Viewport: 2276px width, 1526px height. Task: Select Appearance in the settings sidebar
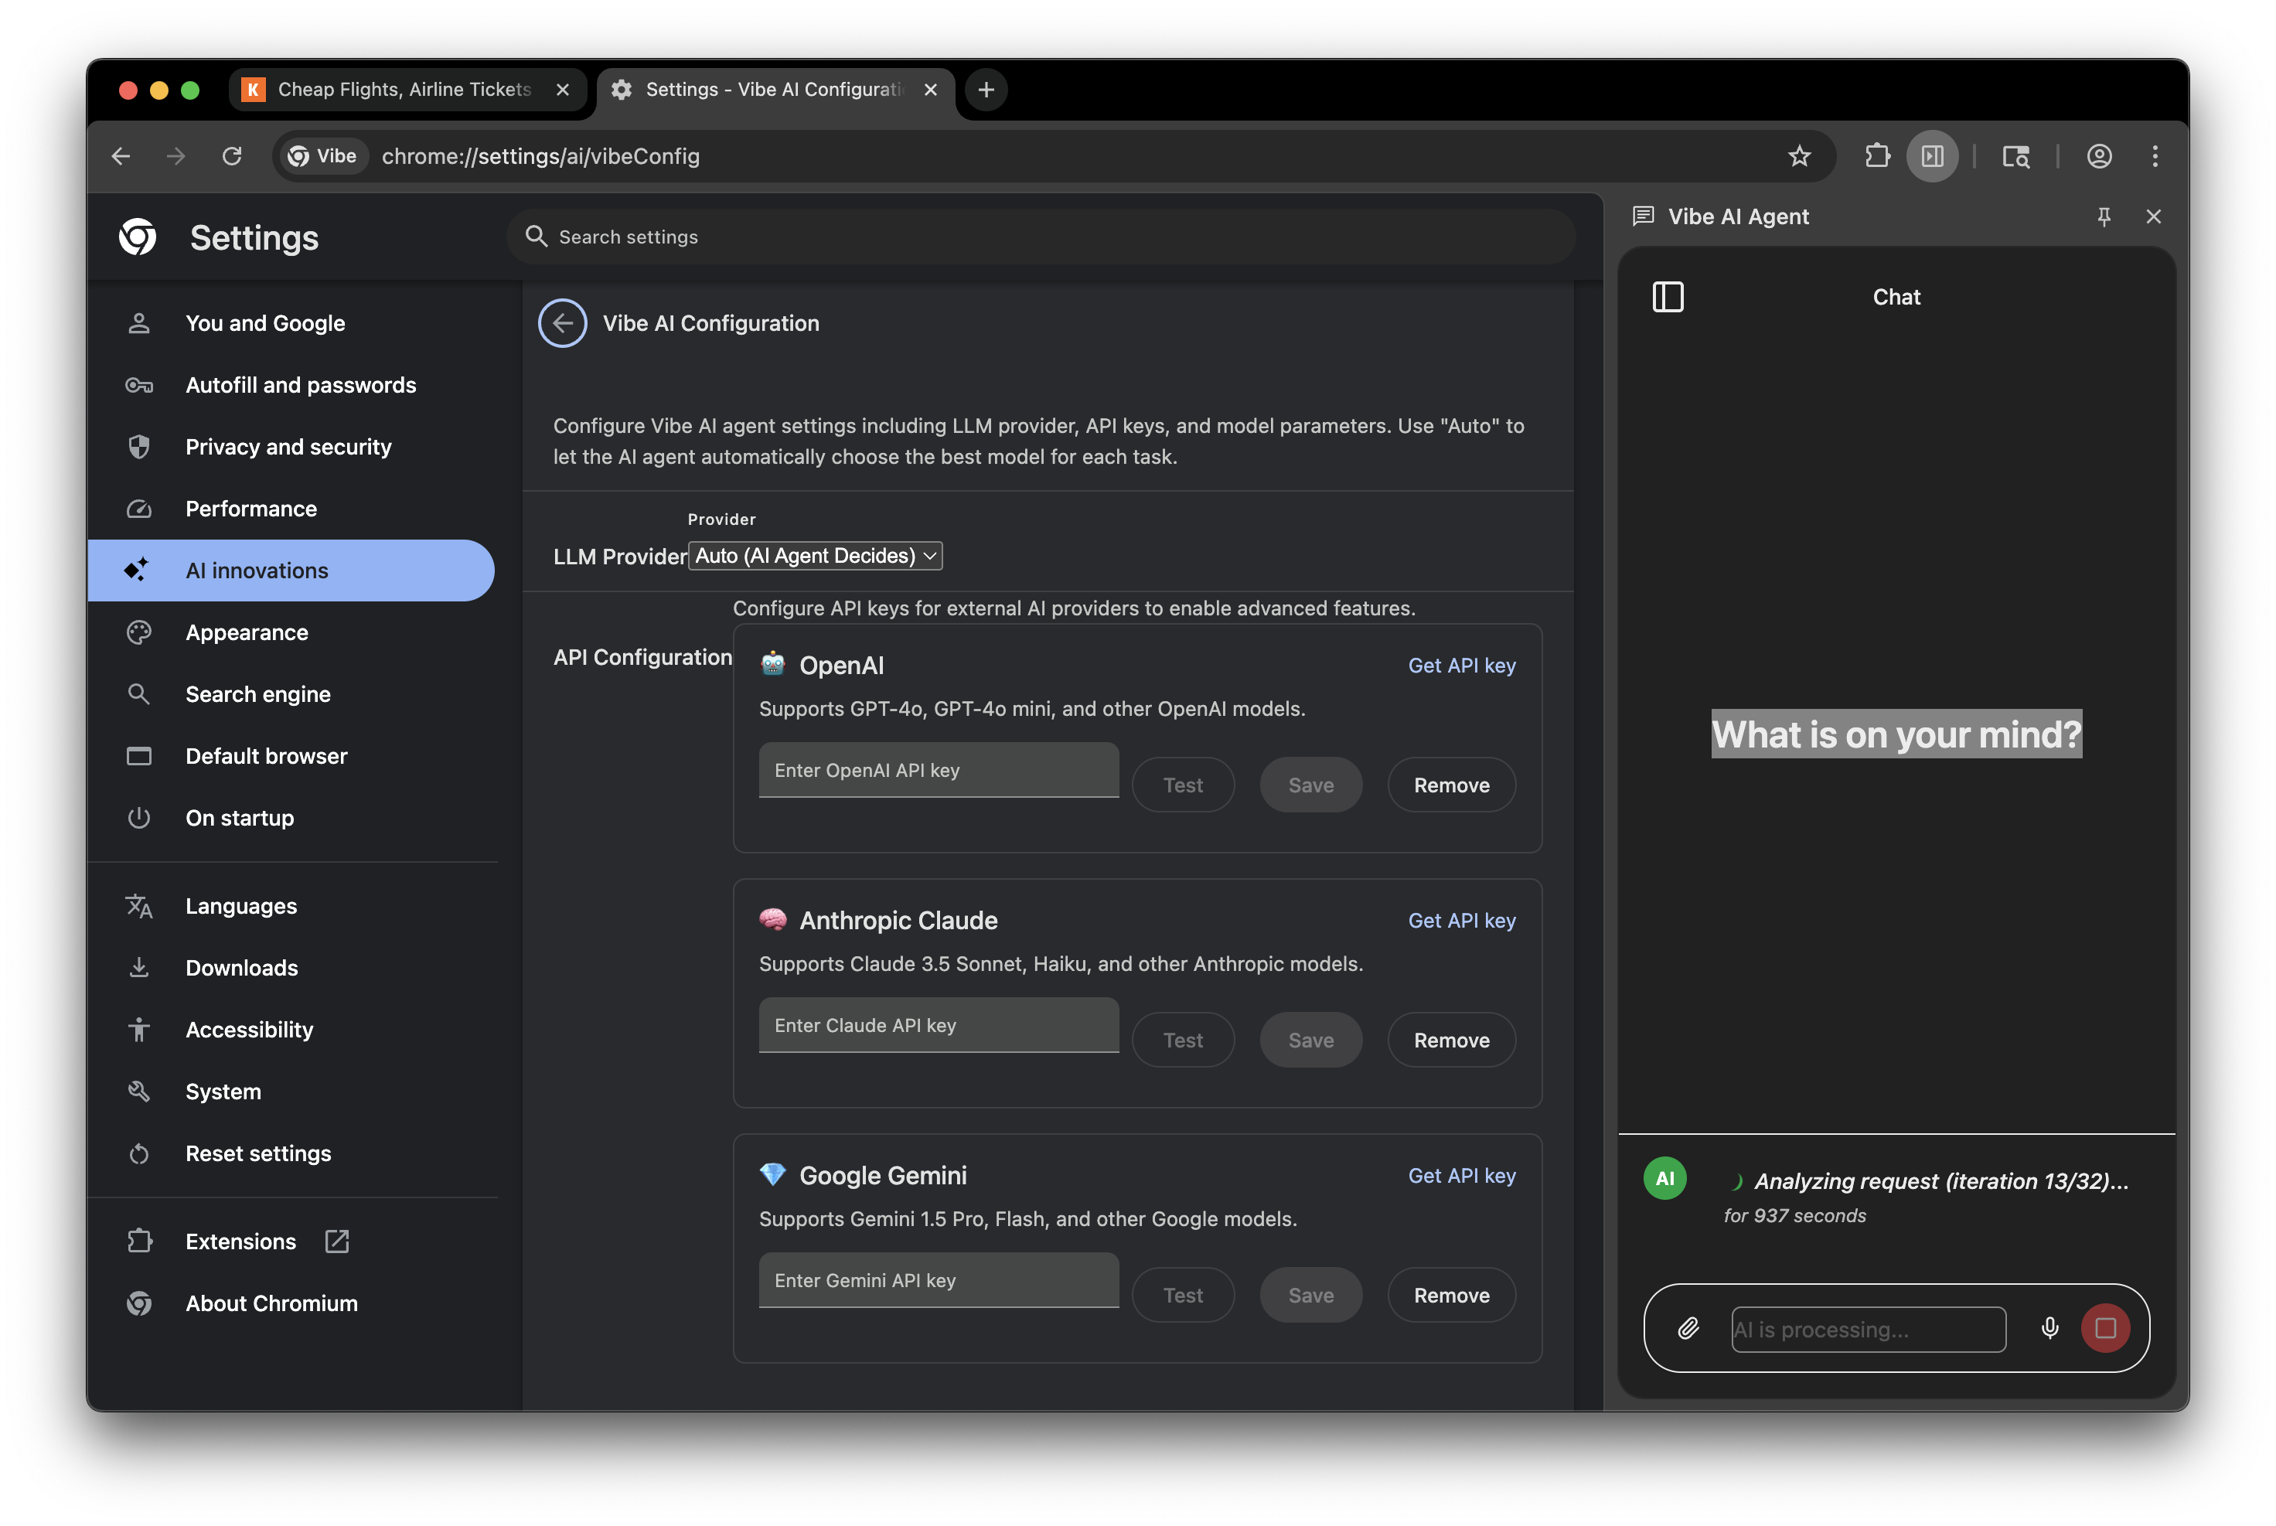coord(247,632)
